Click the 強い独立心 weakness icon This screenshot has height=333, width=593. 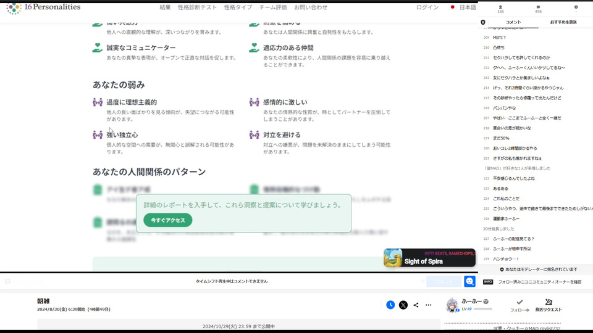(98, 135)
